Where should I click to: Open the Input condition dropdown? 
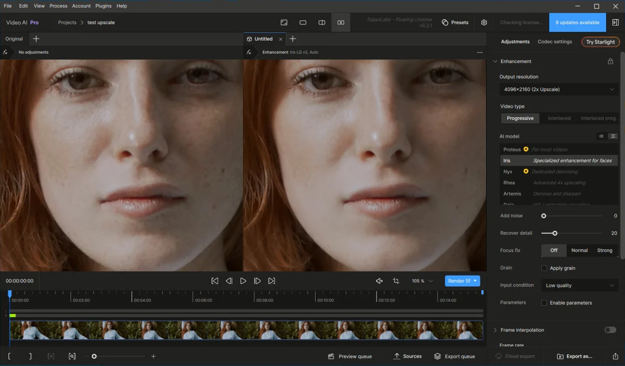pos(579,285)
